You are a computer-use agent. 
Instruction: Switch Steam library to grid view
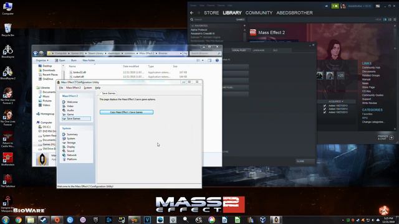pos(395,19)
